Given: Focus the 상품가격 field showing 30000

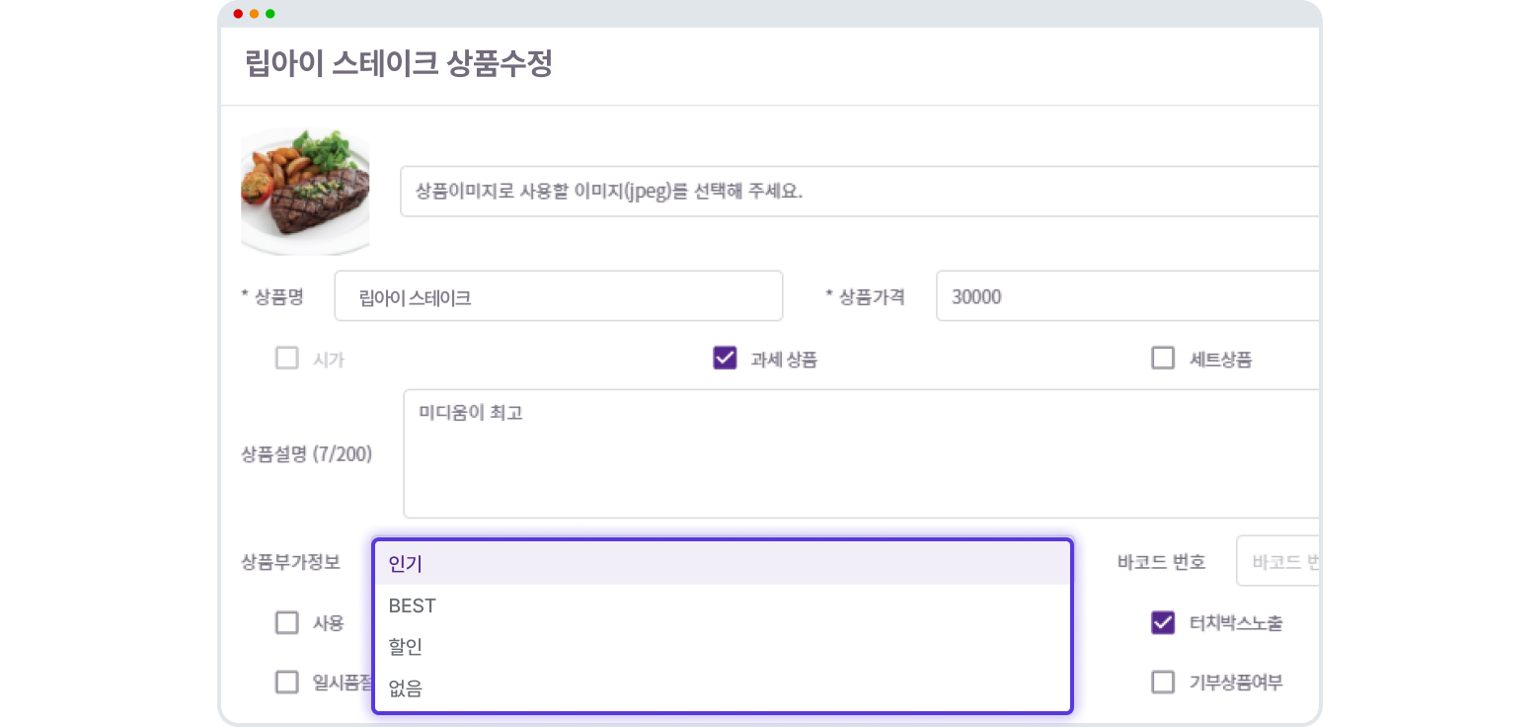Looking at the screenshot, I should point(1127,296).
